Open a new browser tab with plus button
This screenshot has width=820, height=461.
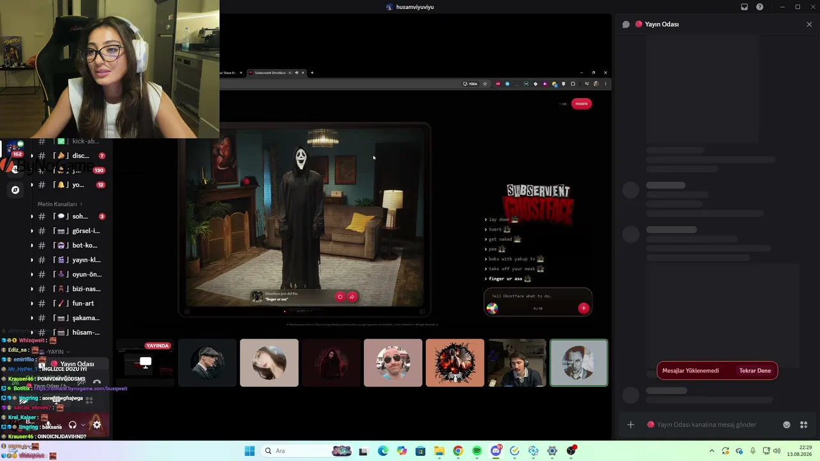tap(312, 72)
